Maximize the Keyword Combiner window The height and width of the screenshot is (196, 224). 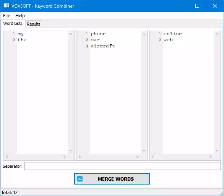(x=197, y=6)
